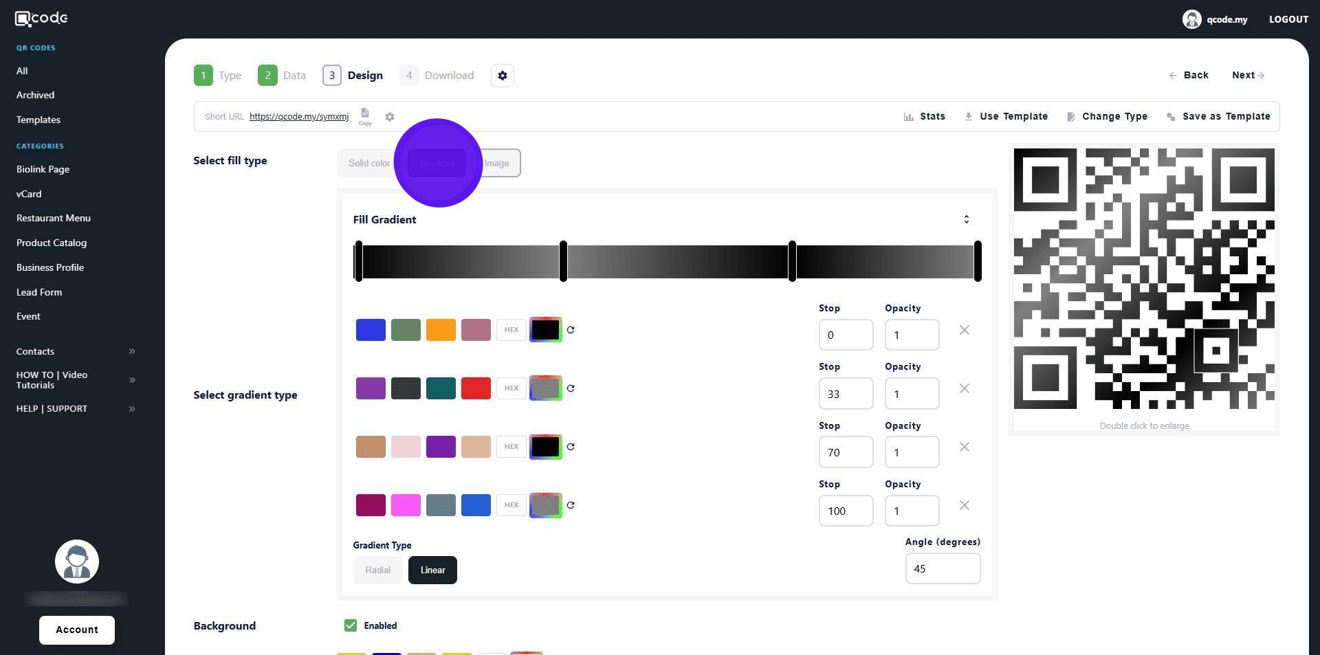The image size is (1320, 655).
Task: Collapse the Fill Gradient panel
Action: pos(966,219)
